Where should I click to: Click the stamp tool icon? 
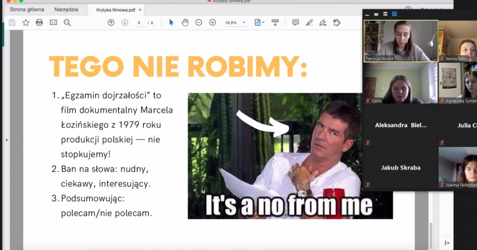pos(337,23)
